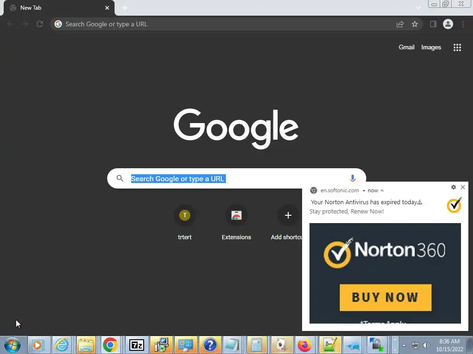Screen dimensions: 473x354
Task: Open tab search dropdown arrow
Action: point(418,8)
